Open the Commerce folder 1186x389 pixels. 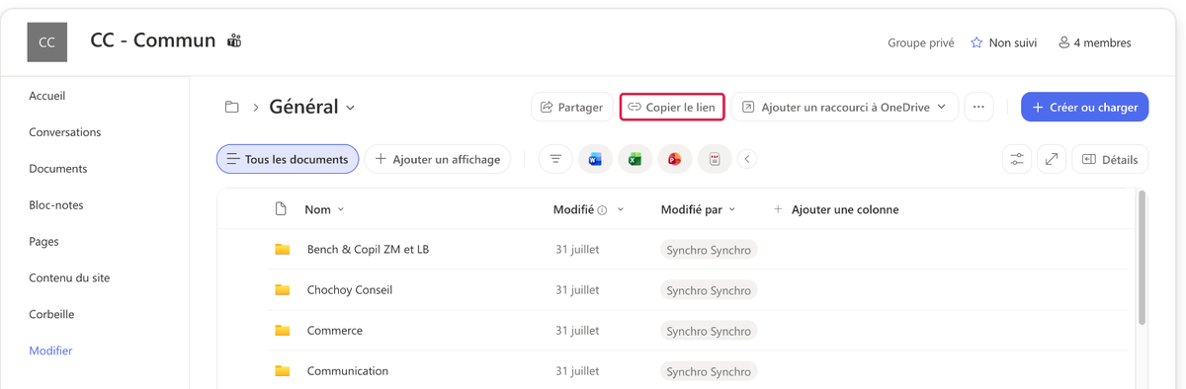click(335, 331)
